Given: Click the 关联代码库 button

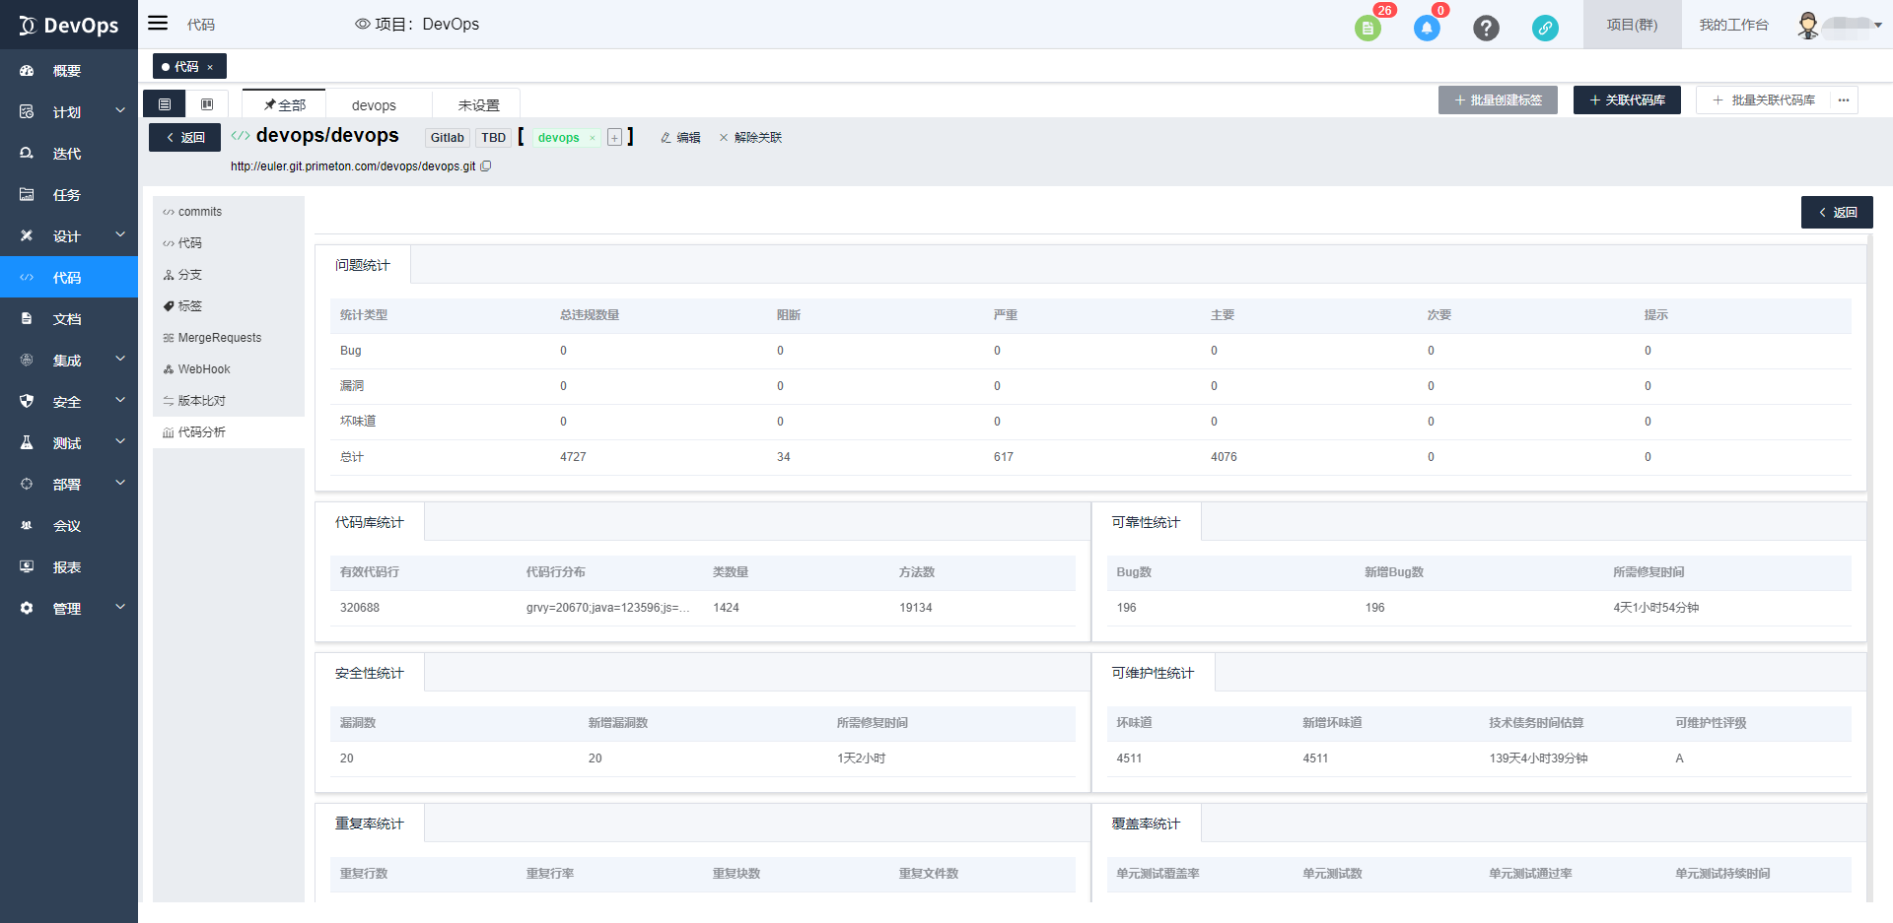Looking at the screenshot, I should [x=1627, y=100].
